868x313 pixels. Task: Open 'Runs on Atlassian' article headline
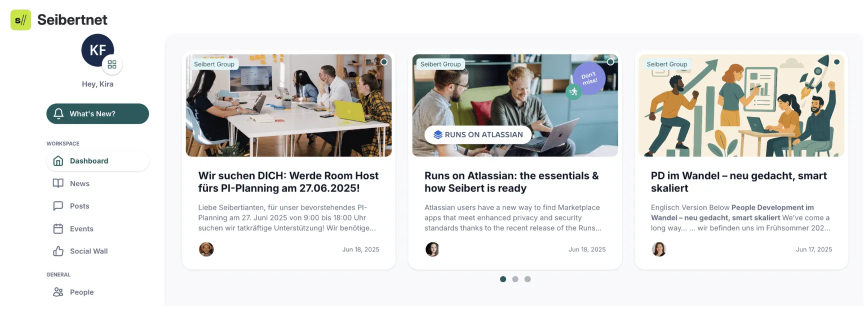pos(511,182)
